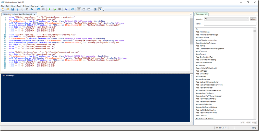Show script pane on right layout icon
This screenshot has height=131, width=259.
coord(84,9)
